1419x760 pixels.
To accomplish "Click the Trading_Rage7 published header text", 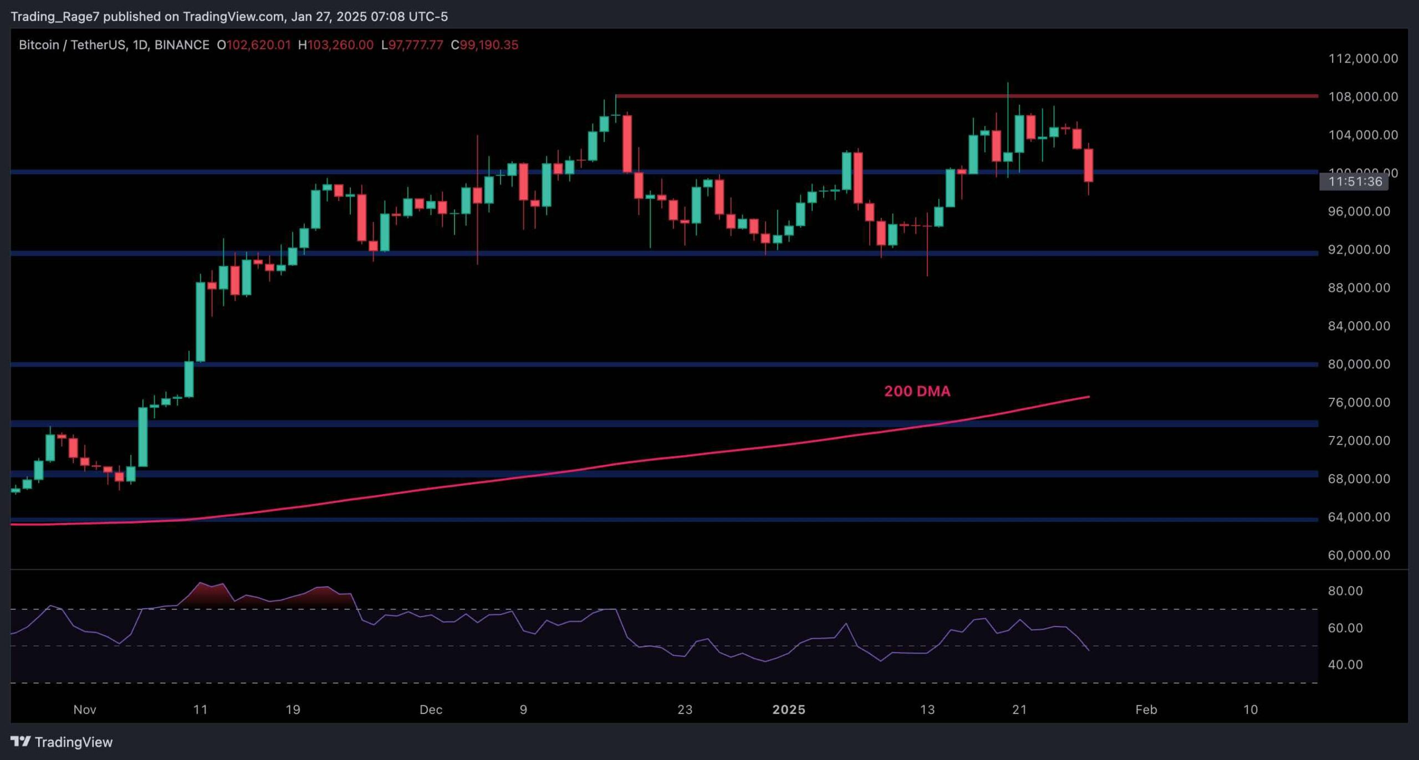I will [x=229, y=17].
